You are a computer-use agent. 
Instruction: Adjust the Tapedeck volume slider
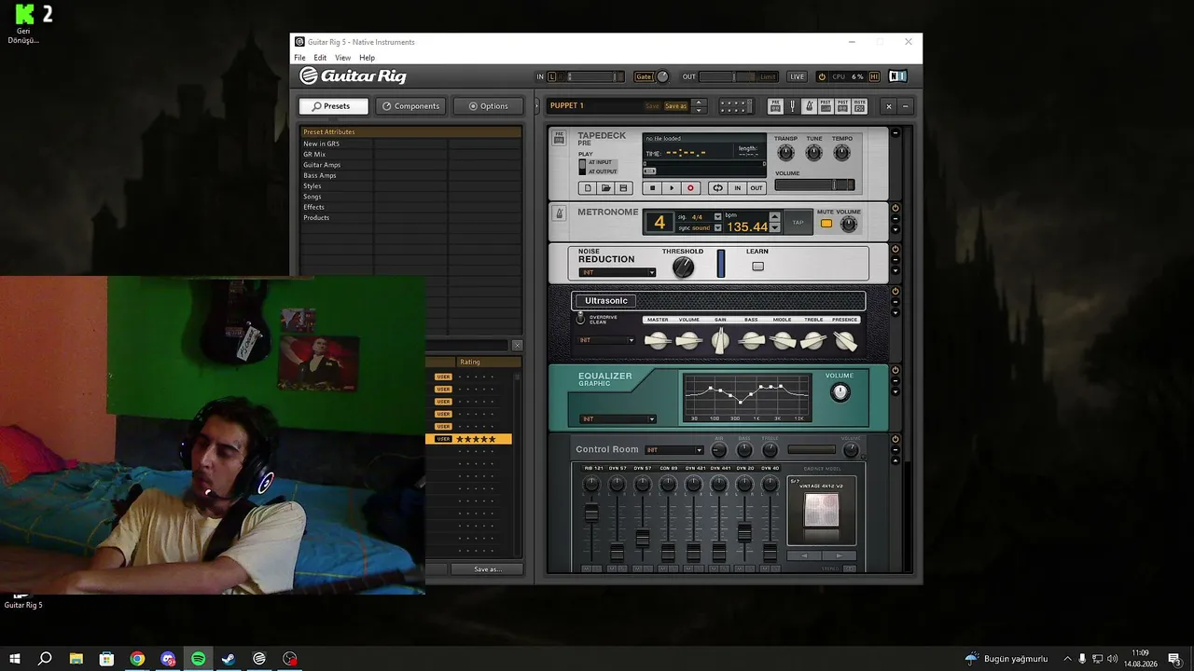coord(814,185)
